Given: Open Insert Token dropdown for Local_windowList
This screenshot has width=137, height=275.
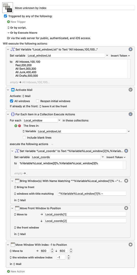Looking at the screenshot, I should pos(120,56).
